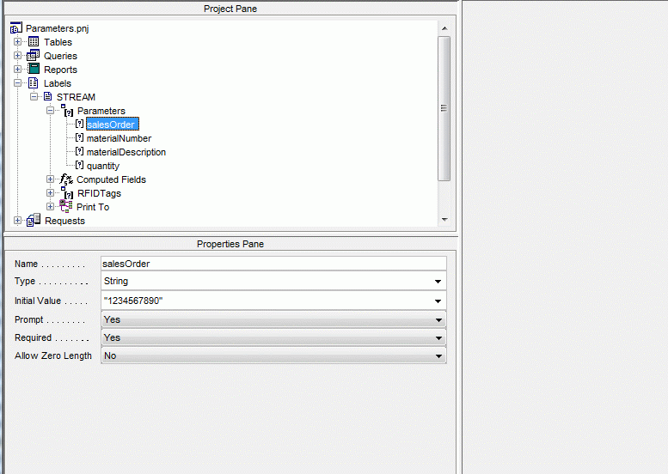Select the quantity tree item

[103, 166]
